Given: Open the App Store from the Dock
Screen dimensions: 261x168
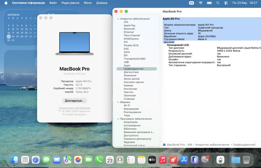Looking at the screenshot, I should click(x=184, y=160).
